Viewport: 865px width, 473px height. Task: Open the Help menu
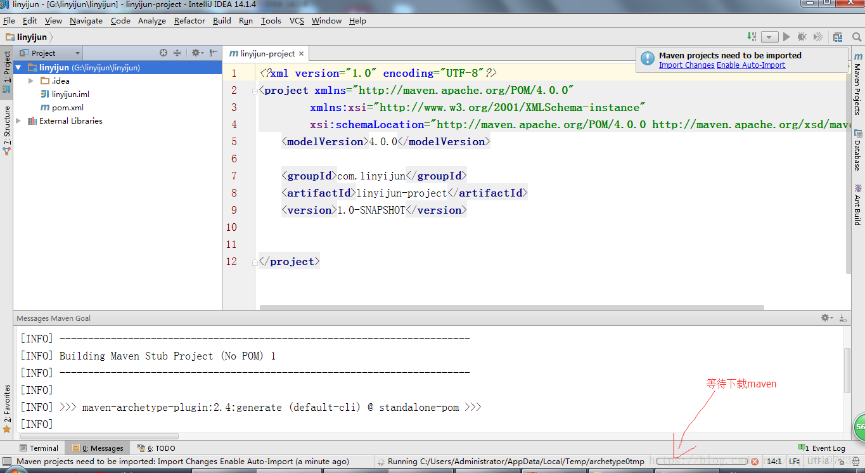tap(357, 20)
